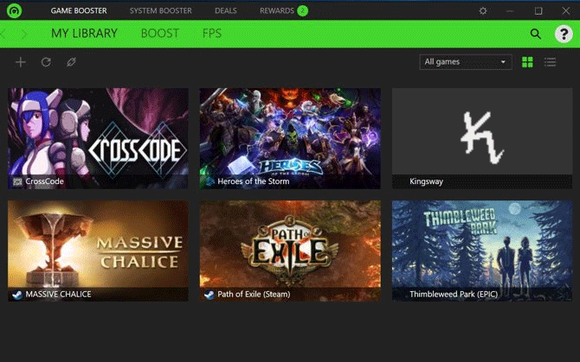This screenshot has width=580, height=362.
Task: Open the Heroes of the Storm tile
Action: 290,138
